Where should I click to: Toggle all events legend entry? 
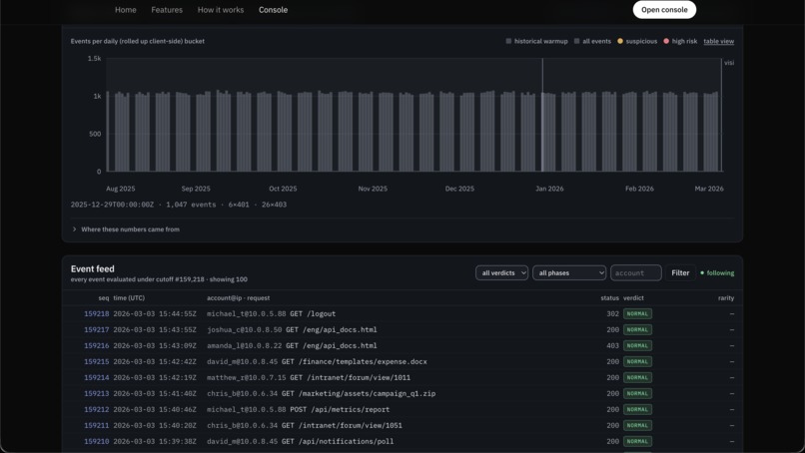(x=592, y=41)
